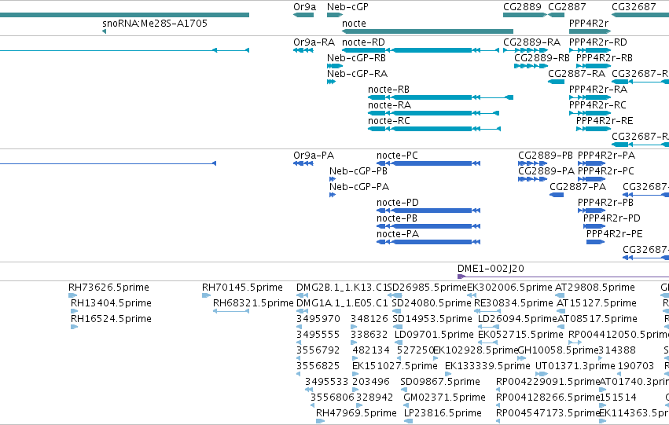Screen dimensions: 669x425
Task: Select the nocte-PC CDS glyph
Action: pyautogui.click(x=428, y=163)
